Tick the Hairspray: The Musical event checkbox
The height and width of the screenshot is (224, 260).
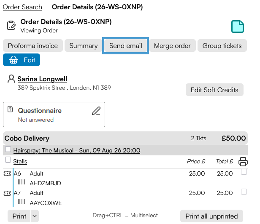8,149
